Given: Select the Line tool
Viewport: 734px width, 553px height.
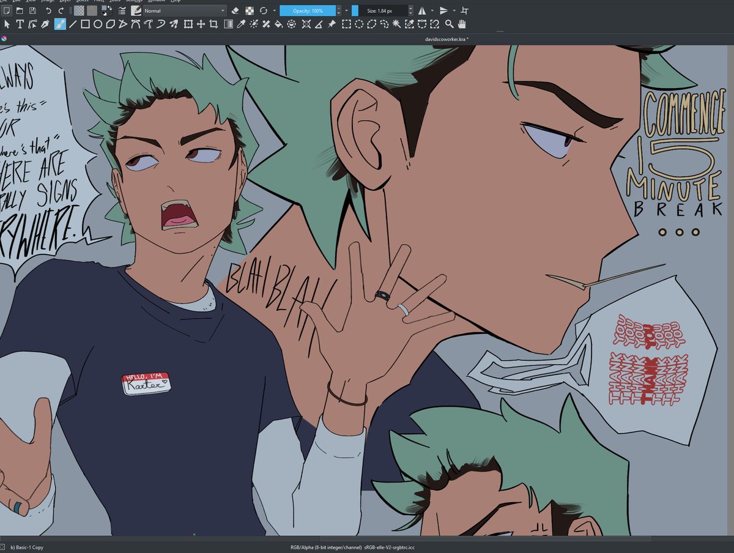Looking at the screenshot, I should pyautogui.click(x=73, y=24).
